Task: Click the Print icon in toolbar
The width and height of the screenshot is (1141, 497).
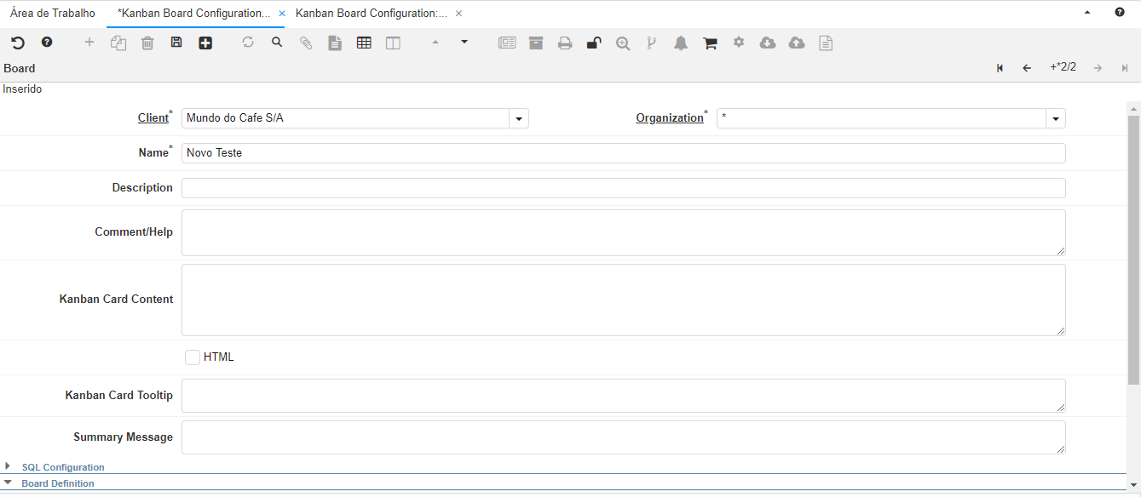Action: pyautogui.click(x=565, y=43)
